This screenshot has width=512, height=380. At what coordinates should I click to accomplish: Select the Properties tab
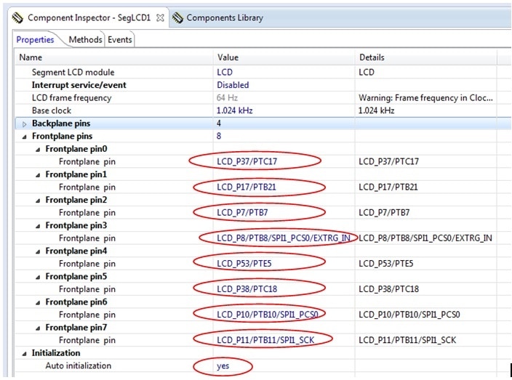35,40
